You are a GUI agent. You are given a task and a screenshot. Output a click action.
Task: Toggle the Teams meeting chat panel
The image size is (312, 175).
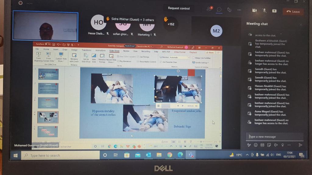pyautogui.click(x=219, y=9)
